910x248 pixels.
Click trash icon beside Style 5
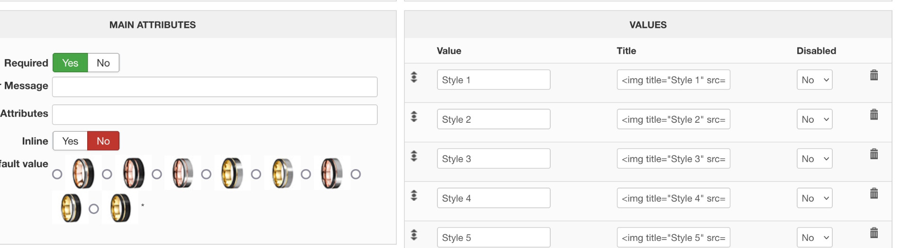point(874,233)
